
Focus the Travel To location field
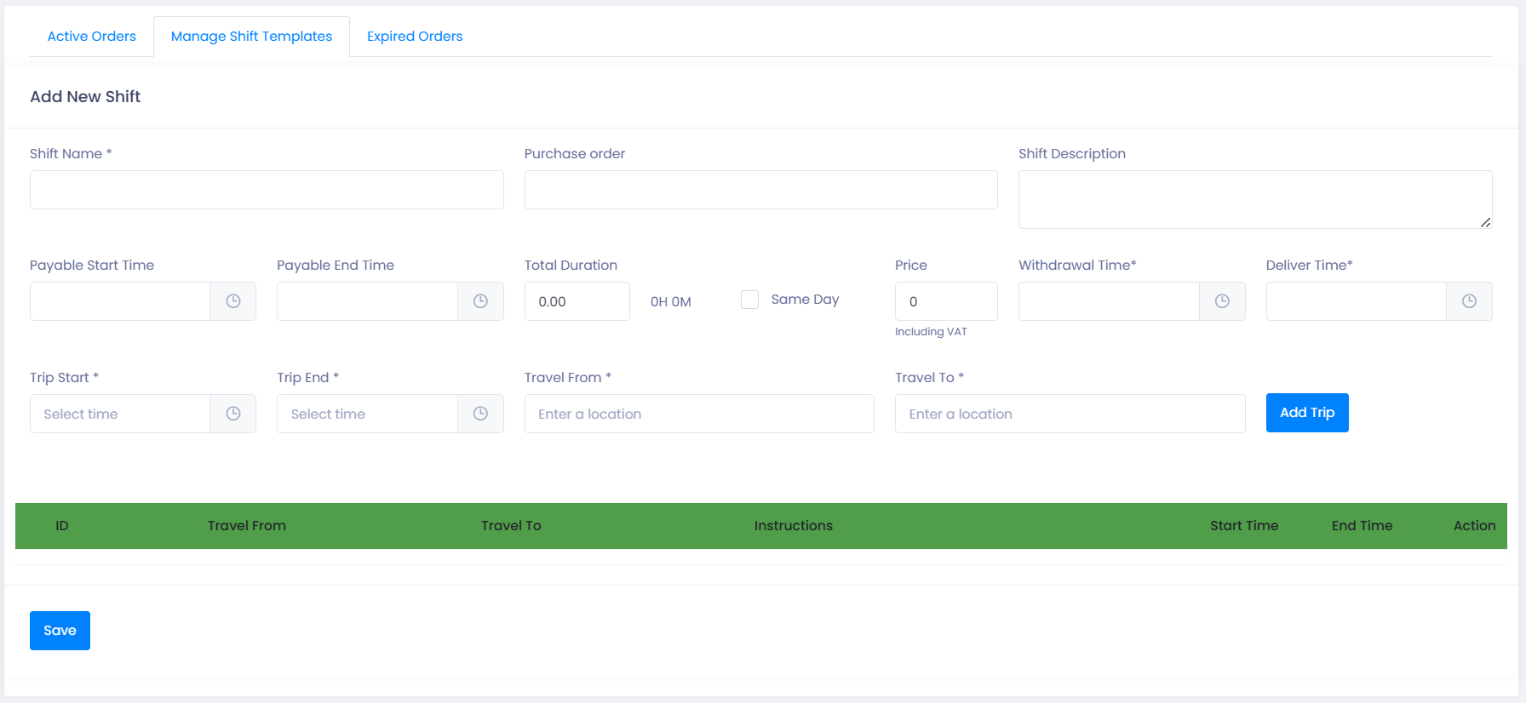[1070, 414]
